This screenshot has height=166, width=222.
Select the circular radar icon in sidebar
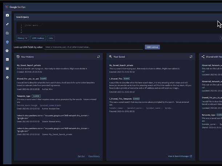[7, 33]
